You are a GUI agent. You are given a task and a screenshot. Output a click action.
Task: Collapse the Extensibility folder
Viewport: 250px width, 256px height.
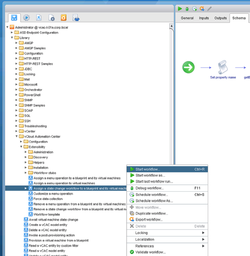tap(21, 147)
